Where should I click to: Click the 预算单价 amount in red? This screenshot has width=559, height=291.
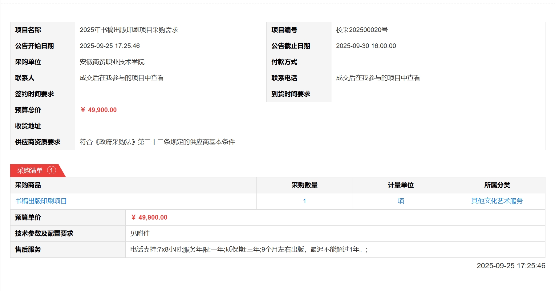[149, 217]
